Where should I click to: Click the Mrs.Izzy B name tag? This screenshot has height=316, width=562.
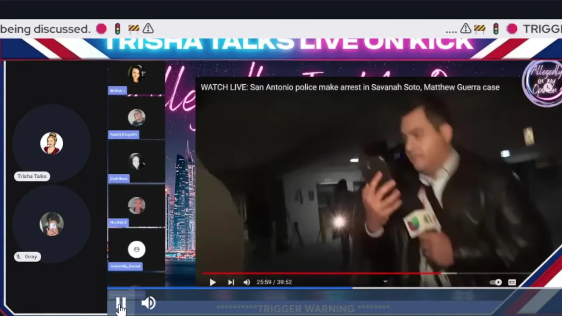click(x=118, y=223)
